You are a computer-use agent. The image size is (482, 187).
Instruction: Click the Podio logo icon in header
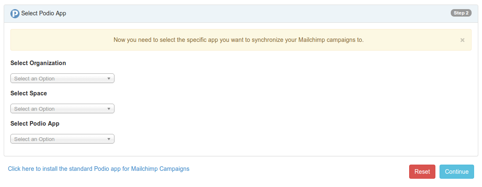[x=15, y=14]
